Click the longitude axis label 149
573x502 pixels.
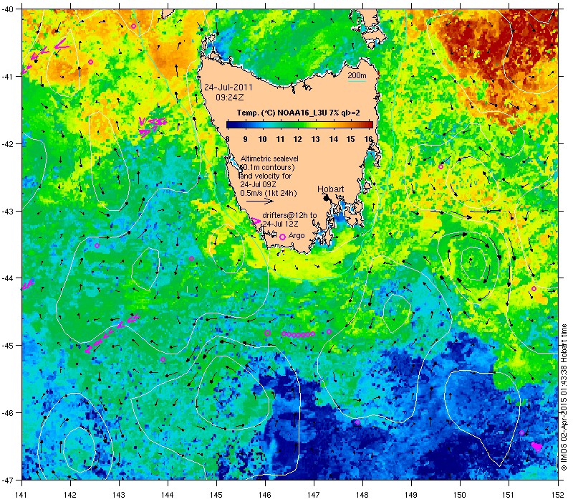pyautogui.click(x=411, y=495)
